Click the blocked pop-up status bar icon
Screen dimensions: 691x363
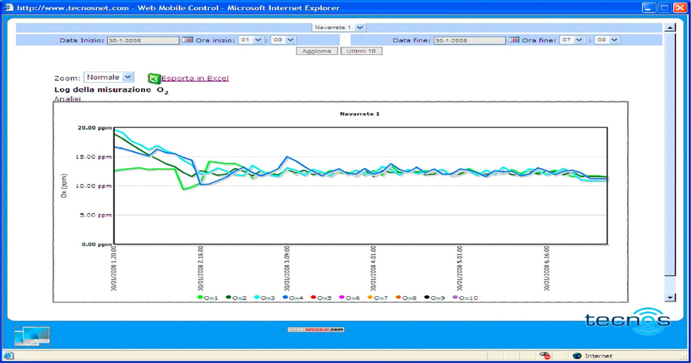pos(544,355)
